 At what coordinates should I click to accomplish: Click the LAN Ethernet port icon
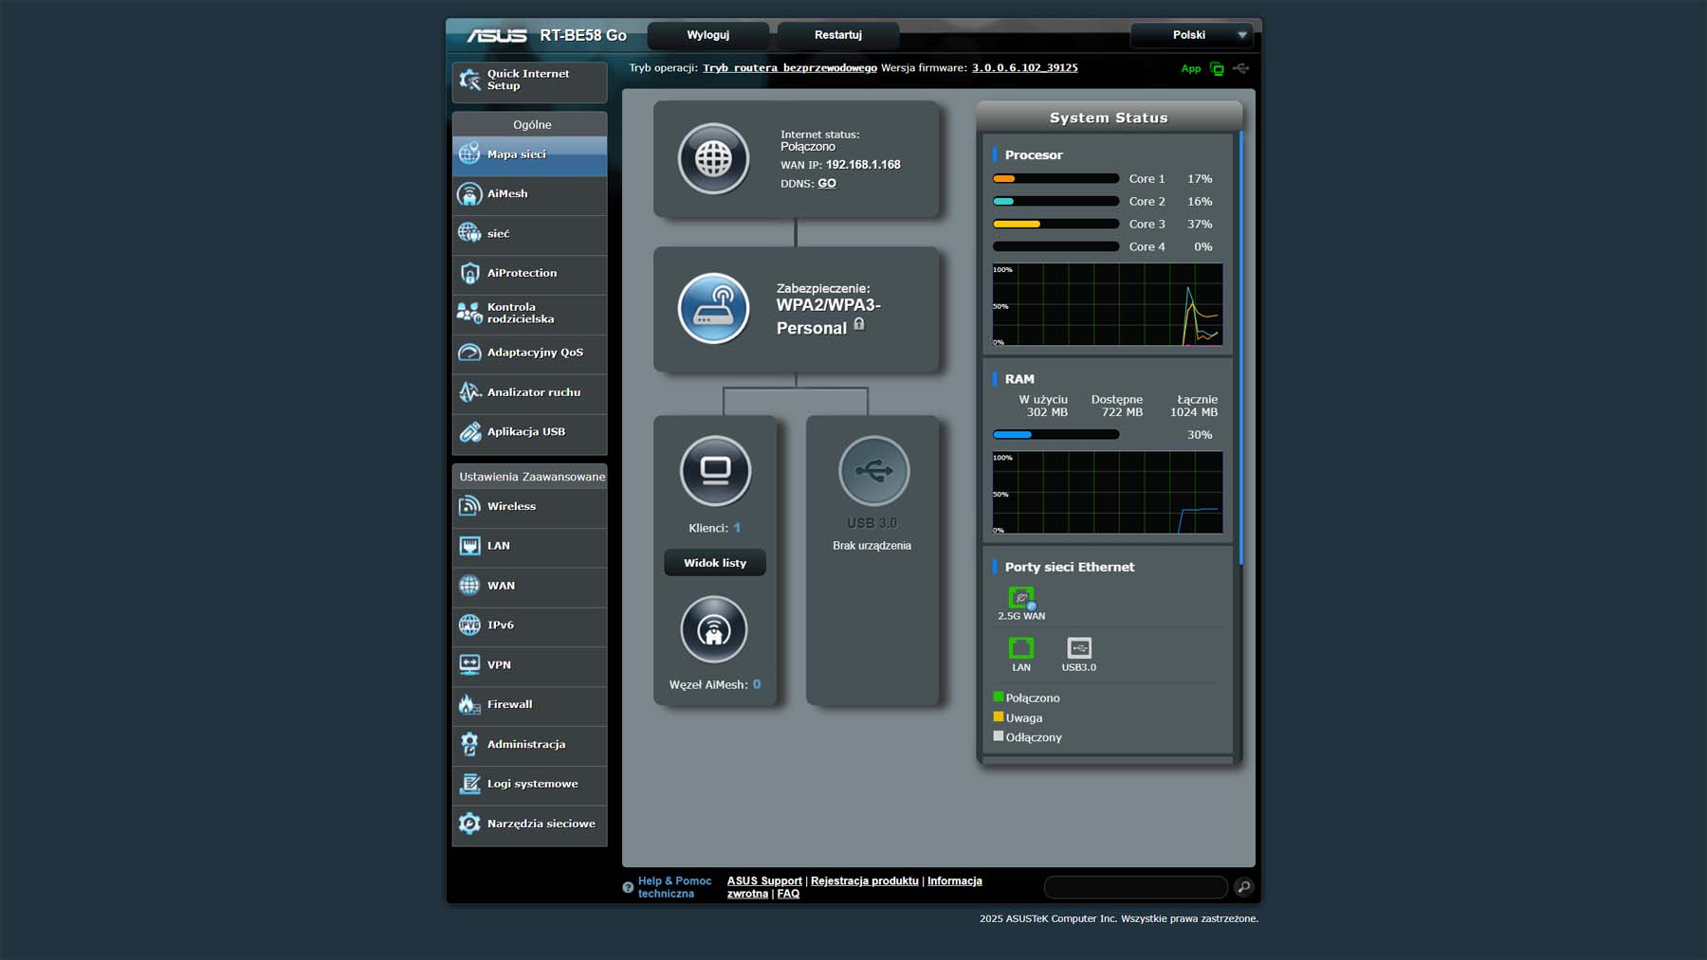[1020, 648]
